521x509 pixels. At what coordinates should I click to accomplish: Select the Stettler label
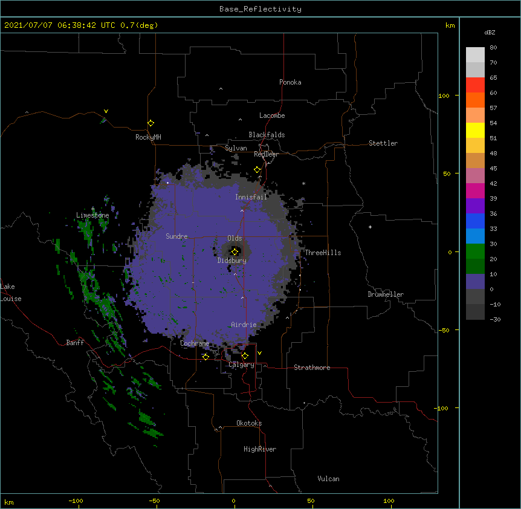coord(383,143)
